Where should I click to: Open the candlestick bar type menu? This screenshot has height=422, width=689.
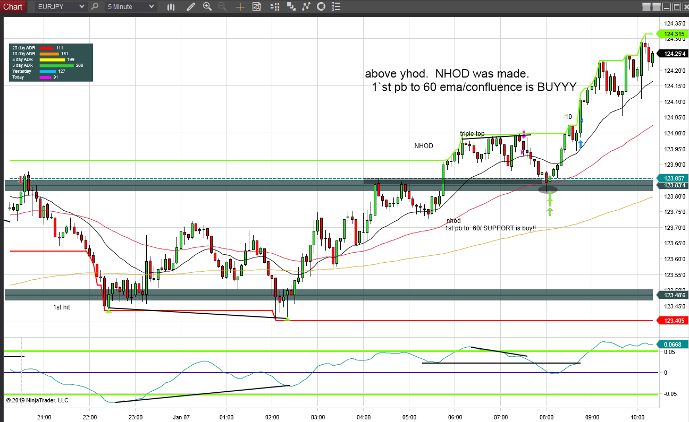(171, 7)
